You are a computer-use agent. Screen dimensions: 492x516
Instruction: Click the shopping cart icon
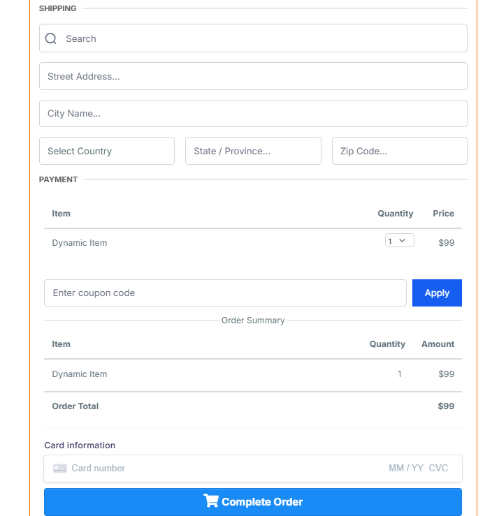[x=211, y=501]
